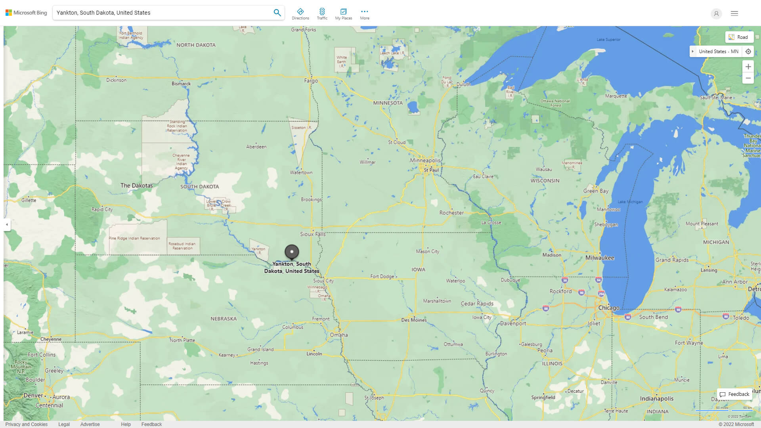This screenshot has height=428, width=761.
Task: Open the Privacy and Cookies link
Action: tap(26, 424)
